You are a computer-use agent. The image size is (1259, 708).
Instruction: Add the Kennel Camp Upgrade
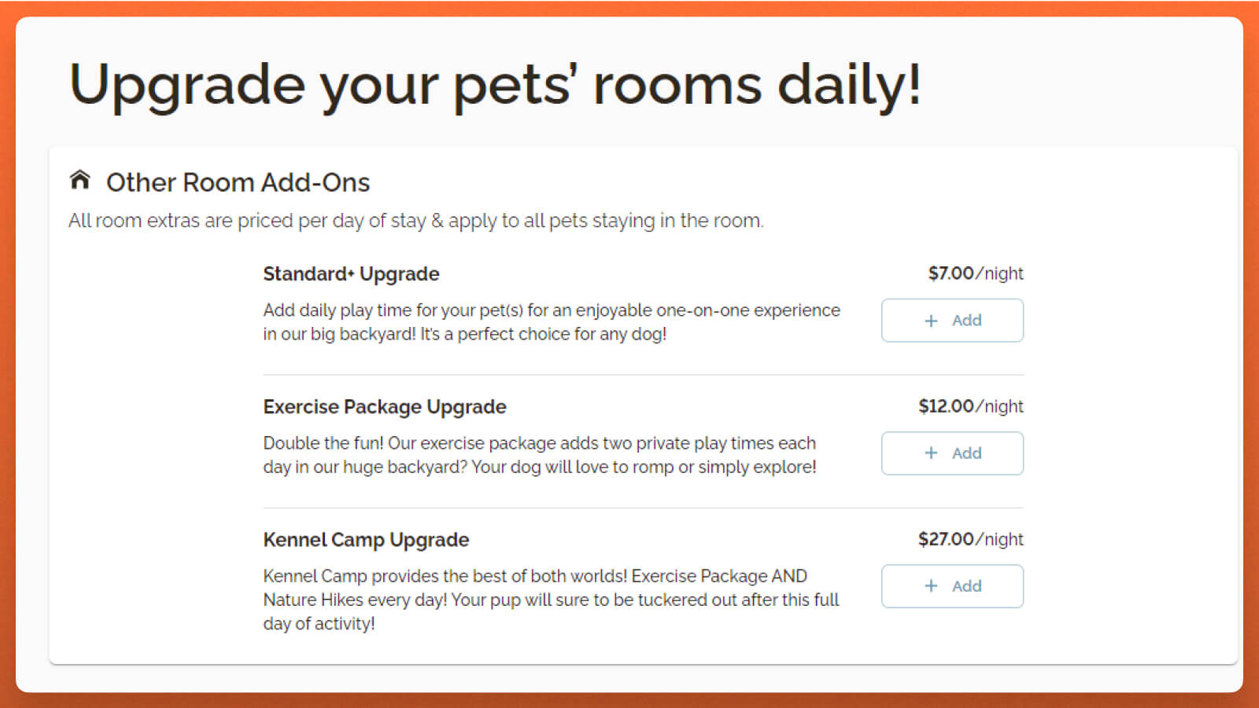[x=952, y=586]
